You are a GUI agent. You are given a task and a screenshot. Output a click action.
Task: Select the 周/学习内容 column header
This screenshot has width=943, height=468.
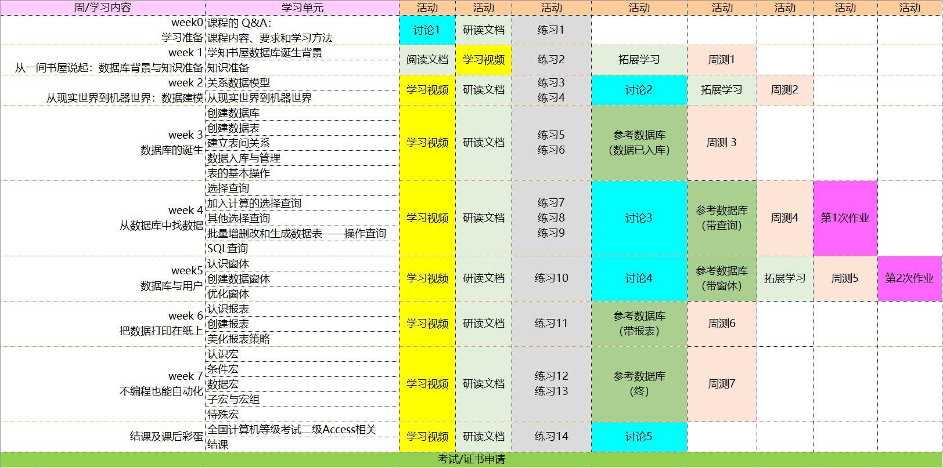click(x=103, y=8)
